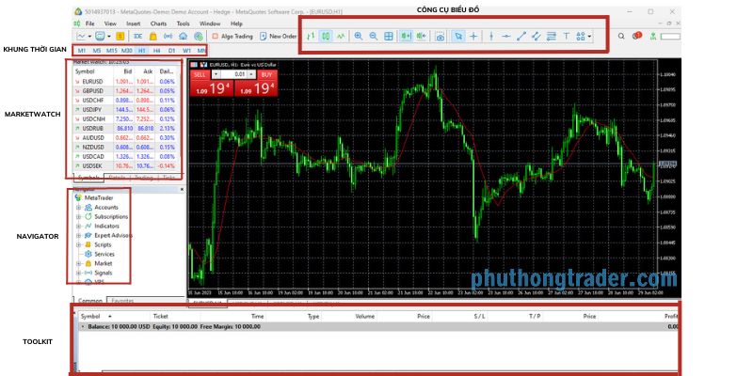Screen dimensions: 753x376
Task: Switch to D1 timeframe
Action: click(x=171, y=51)
